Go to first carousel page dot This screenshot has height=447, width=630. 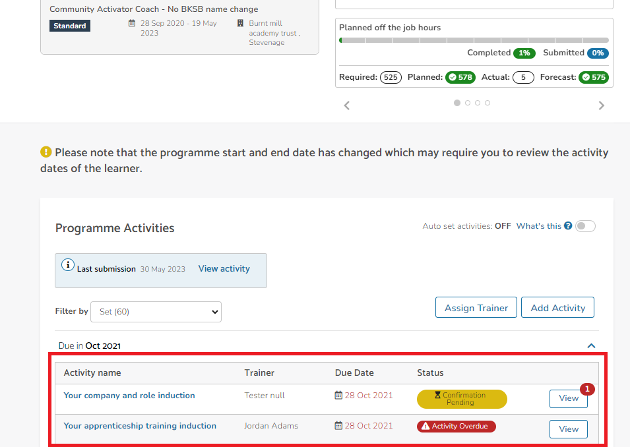457,103
